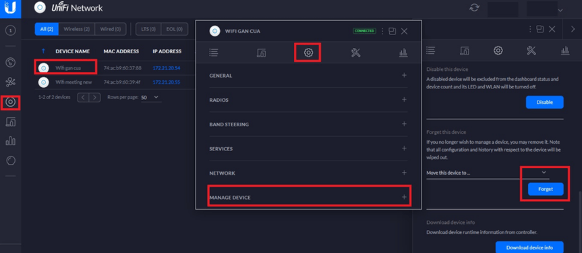The image size is (582, 253).
Task: Expand the RADIOS section
Action: point(308,100)
